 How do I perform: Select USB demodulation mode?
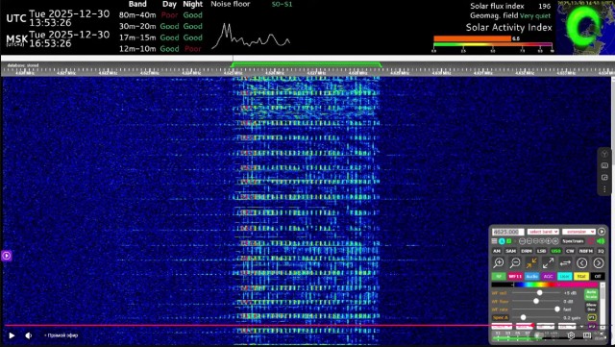pos(556,251)
